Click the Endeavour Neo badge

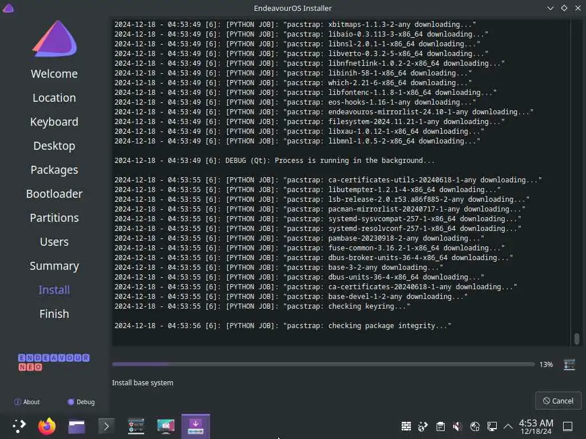click(x=54, y=362)
